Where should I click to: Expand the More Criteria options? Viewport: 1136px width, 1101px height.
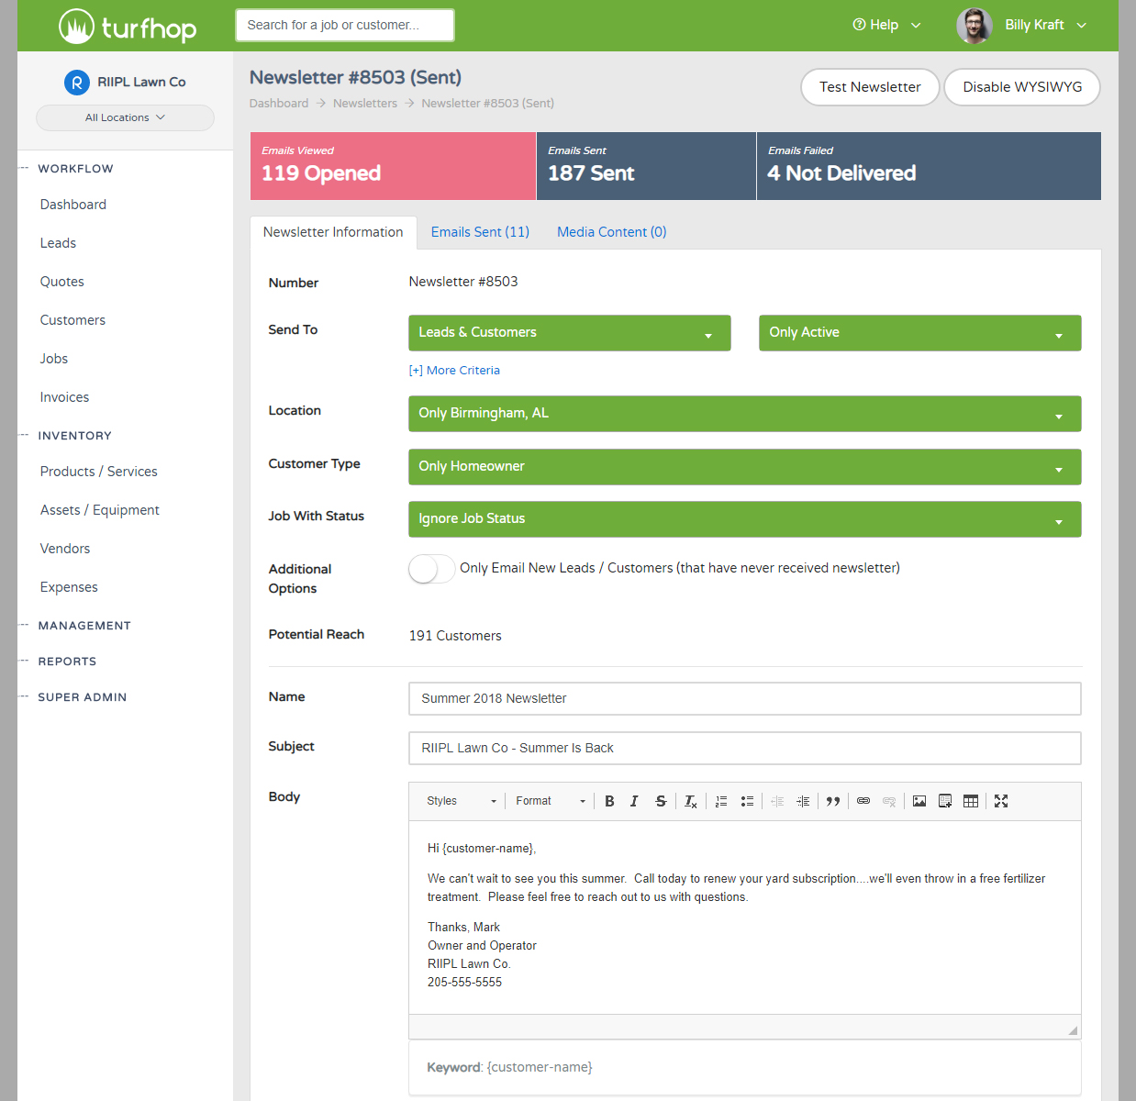(x=454, y=370)
